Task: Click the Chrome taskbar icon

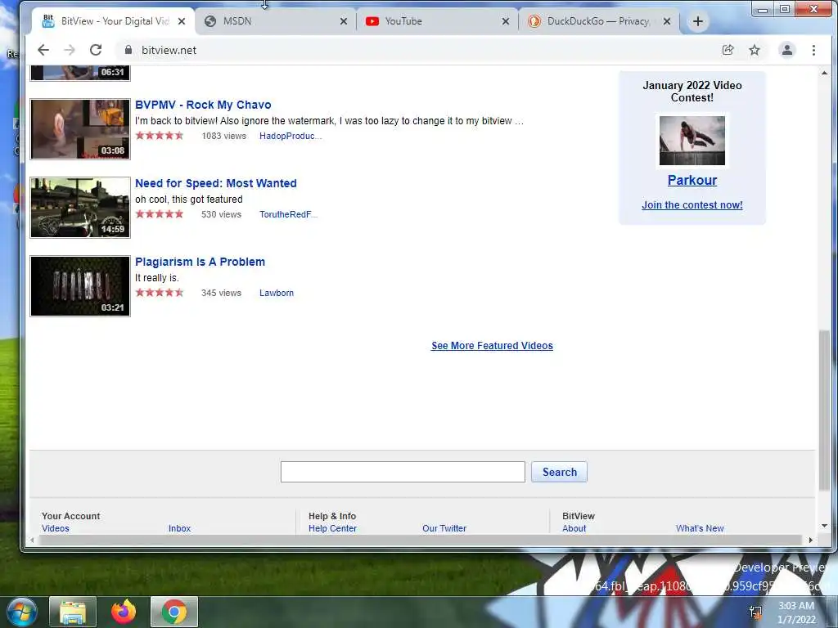Action: tap(174, 612)
